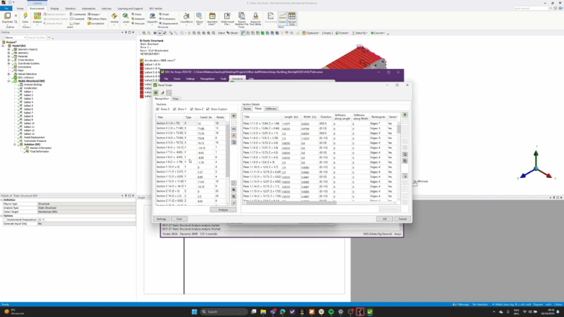Switch to the Filter tab
Viewport: 564px width, 317px height.
pyautogui.click(x=176, y=98)
